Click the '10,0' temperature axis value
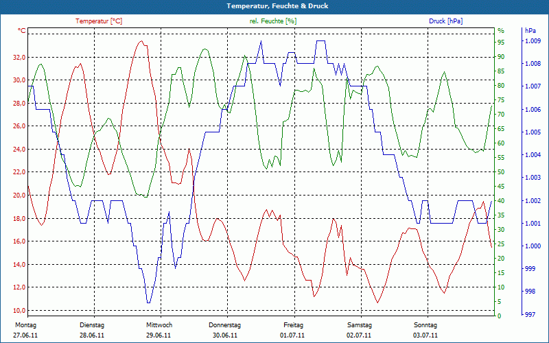This screenshot has height=343, width=549. (19, 310)
